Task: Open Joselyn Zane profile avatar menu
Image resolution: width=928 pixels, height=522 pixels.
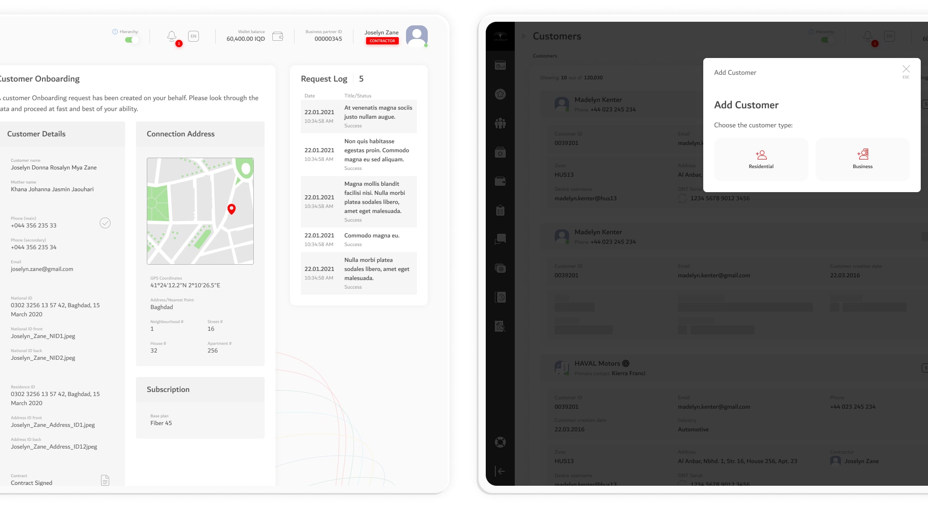Action: (x=417, y=36)
